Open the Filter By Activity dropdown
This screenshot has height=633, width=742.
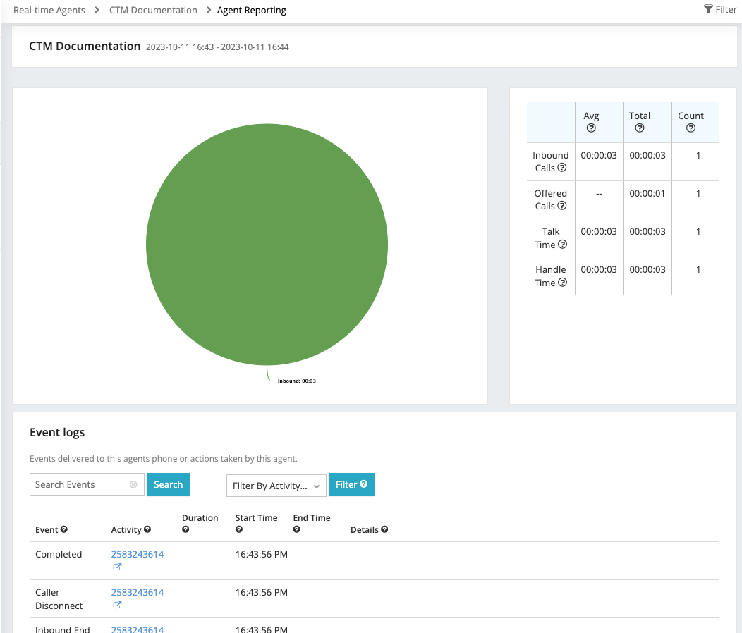click(276, 486)
